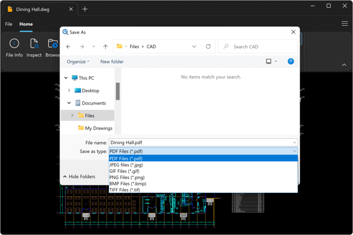This screenshot has height=235, width=353.
Task: Choose JPEG files (*.jpg) option
Action: (x=204, y=165)
